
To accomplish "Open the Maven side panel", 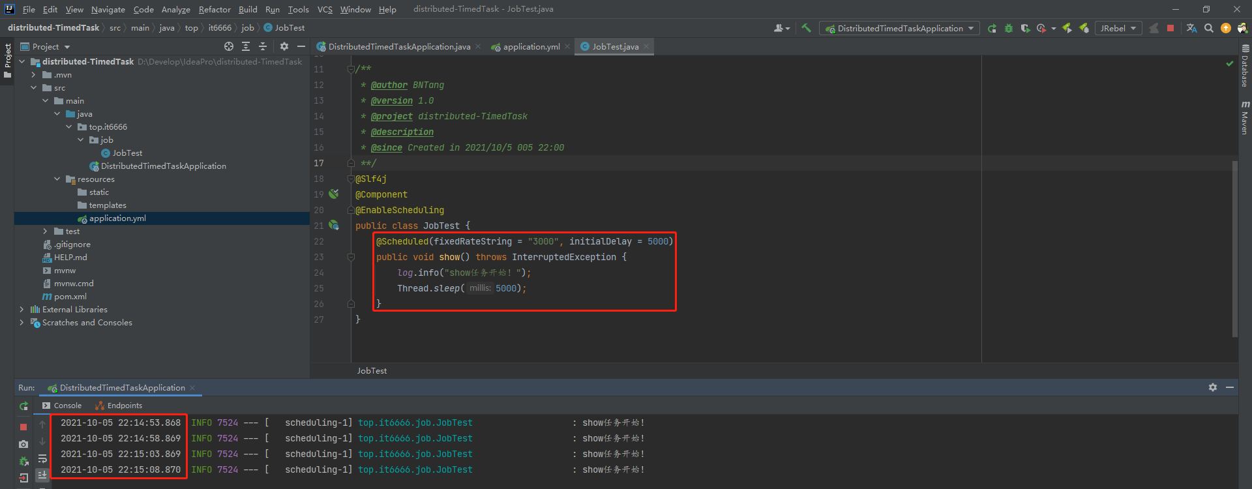I will [x=1245, y=118].
